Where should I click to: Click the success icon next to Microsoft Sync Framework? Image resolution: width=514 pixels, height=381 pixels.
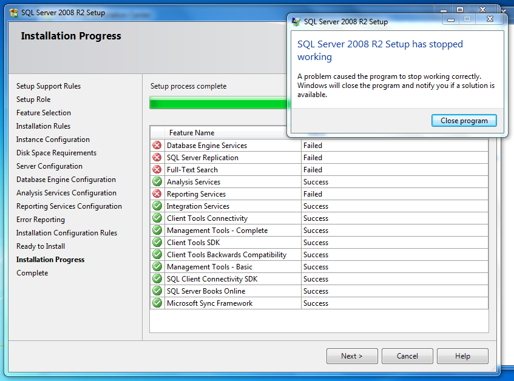157,303
